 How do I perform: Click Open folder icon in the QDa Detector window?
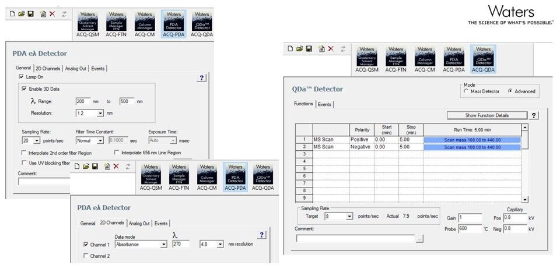300,49
